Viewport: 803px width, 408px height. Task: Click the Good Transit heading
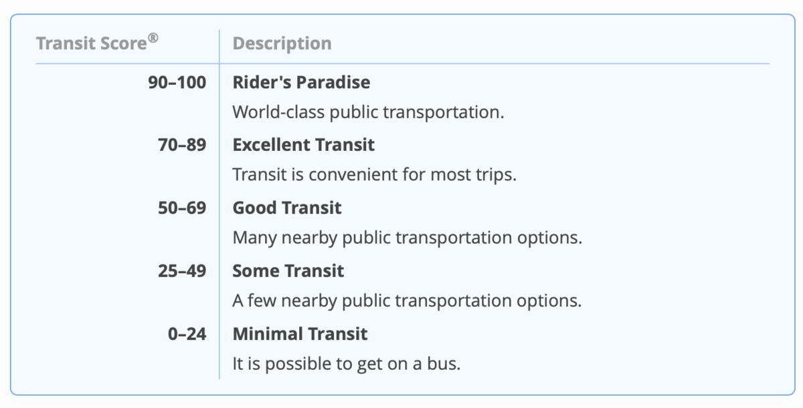coord(286,208)
